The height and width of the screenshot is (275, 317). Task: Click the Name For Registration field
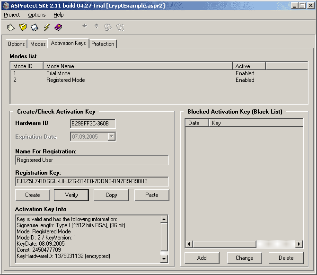pos(92,160)
